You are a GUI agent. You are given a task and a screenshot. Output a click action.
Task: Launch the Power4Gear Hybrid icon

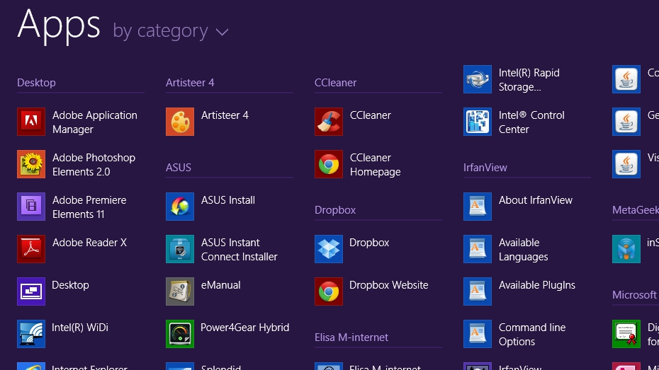tap(180, 333)
